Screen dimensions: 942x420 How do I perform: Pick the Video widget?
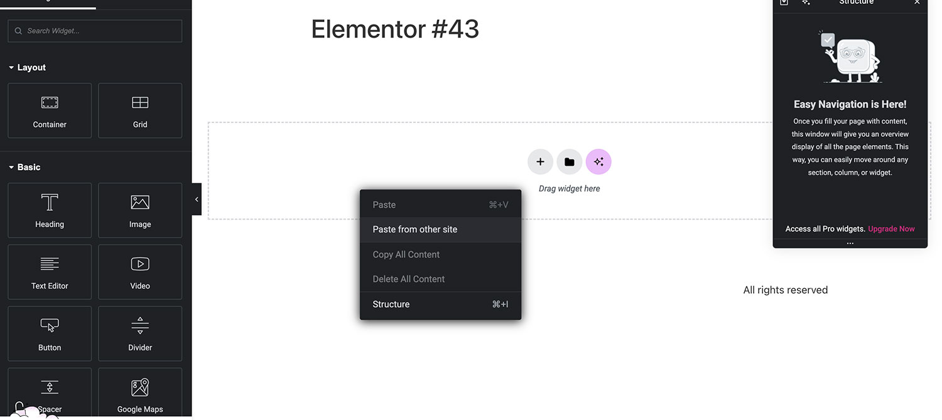pos(139,272)
